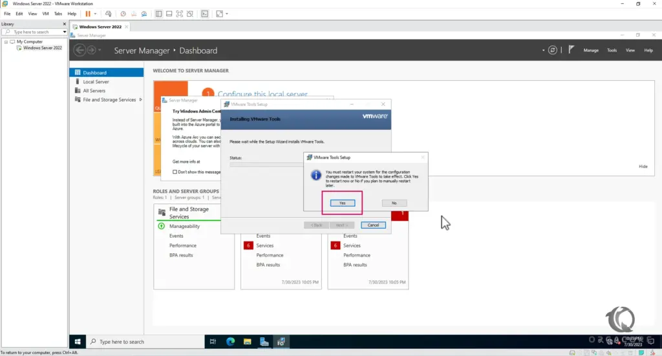Click No to restart manually later
The height and width of the screenshot is (356, 662).
click(x=394, y=203)
